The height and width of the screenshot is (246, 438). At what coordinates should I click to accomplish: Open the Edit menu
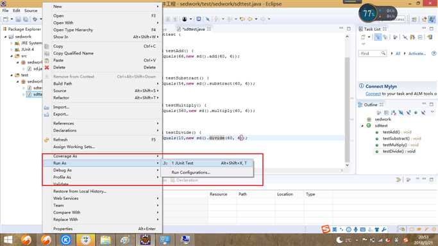pyautogui.click(x=17, y=11)
